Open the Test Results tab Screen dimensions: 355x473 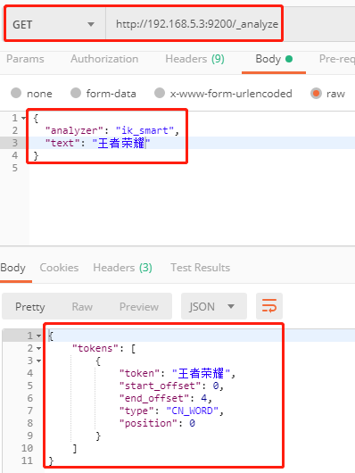(x=201, y=268)
